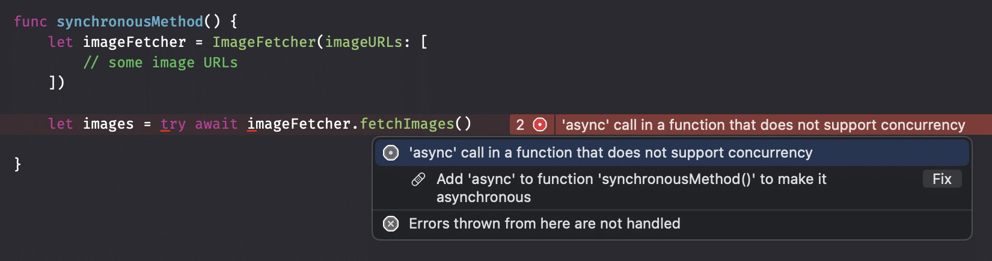The height and width of the screenshot is (261, 992).
Task: Click the x-circle icon beside "Errors thrown"
Action: pos(391,224)
